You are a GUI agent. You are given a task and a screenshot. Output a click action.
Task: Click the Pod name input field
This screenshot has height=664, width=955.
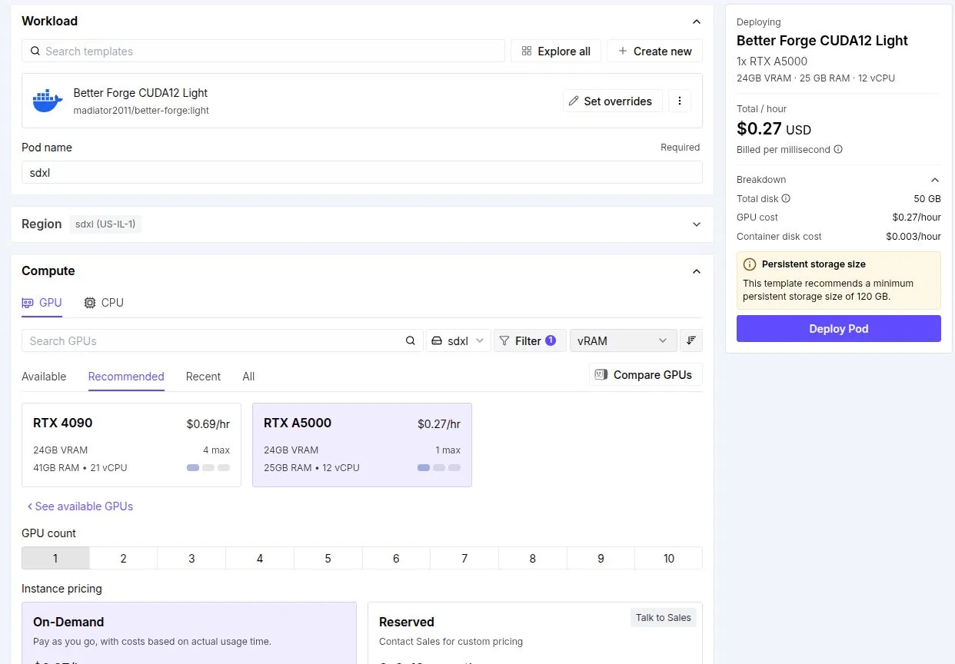coord(362,173)
